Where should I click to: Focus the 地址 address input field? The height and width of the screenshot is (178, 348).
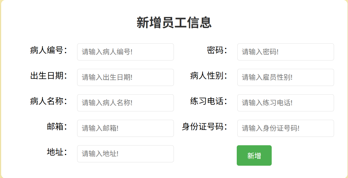125,154
